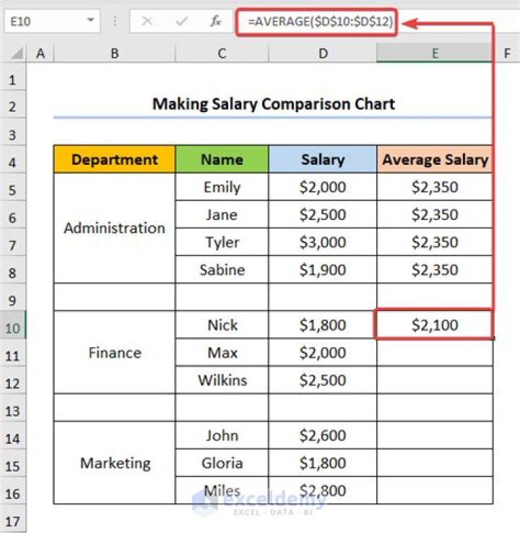Select column B header

pos(114,54)
